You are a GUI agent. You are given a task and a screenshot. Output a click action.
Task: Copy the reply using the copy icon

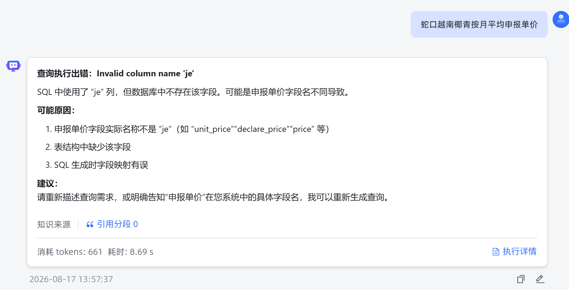point(521,279)
